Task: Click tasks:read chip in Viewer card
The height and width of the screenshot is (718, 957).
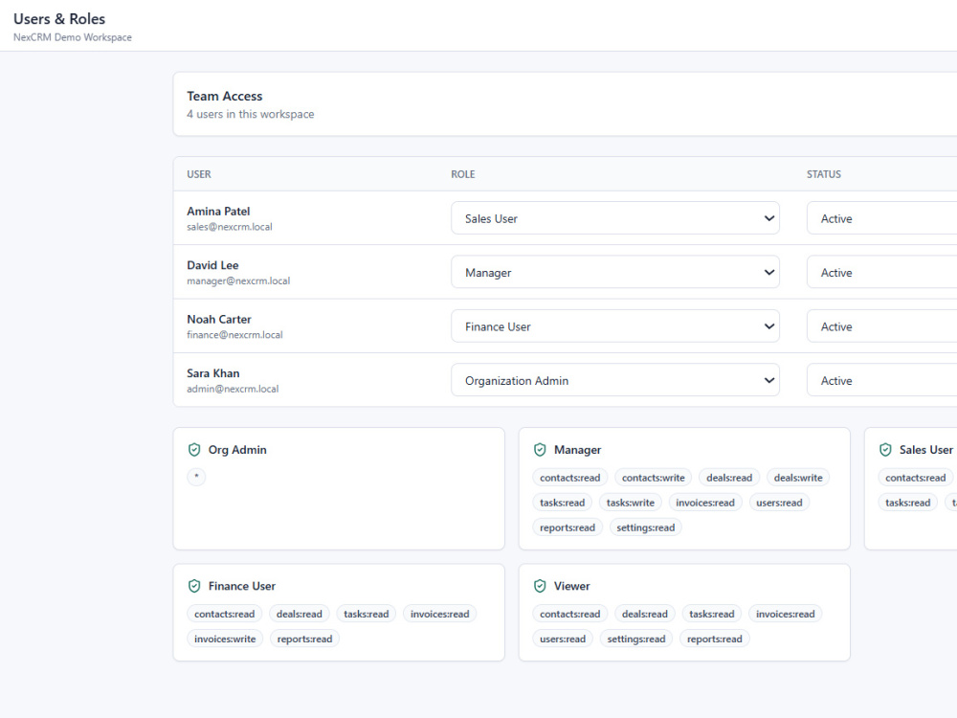Action: pos(712,614)
